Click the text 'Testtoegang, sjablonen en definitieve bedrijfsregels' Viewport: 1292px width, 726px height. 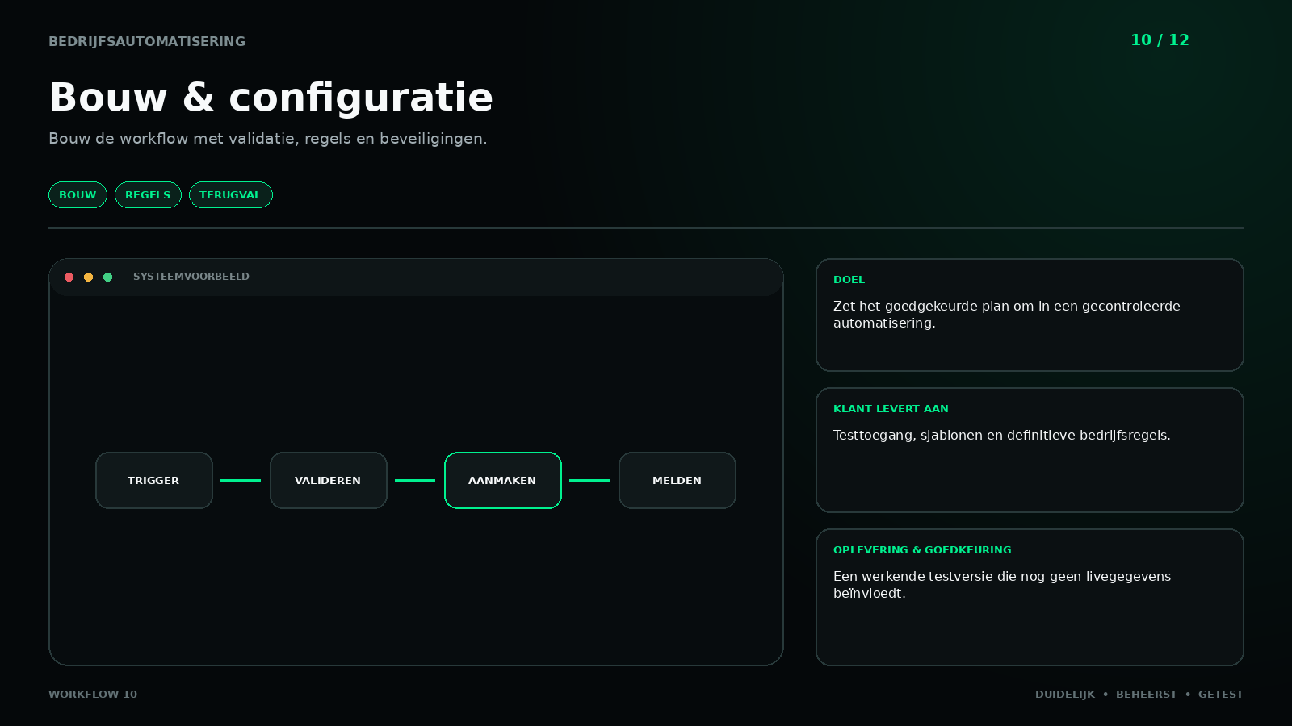1000,436
